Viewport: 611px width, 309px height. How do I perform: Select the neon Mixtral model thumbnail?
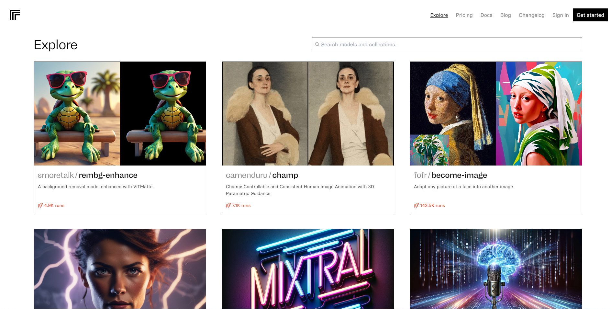coord(308,269)
